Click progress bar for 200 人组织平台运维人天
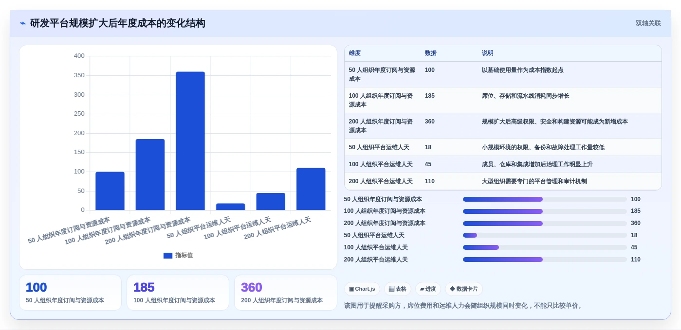Image resolution: width=681 pixels, height=330 pixels. [x=545, y=260]
